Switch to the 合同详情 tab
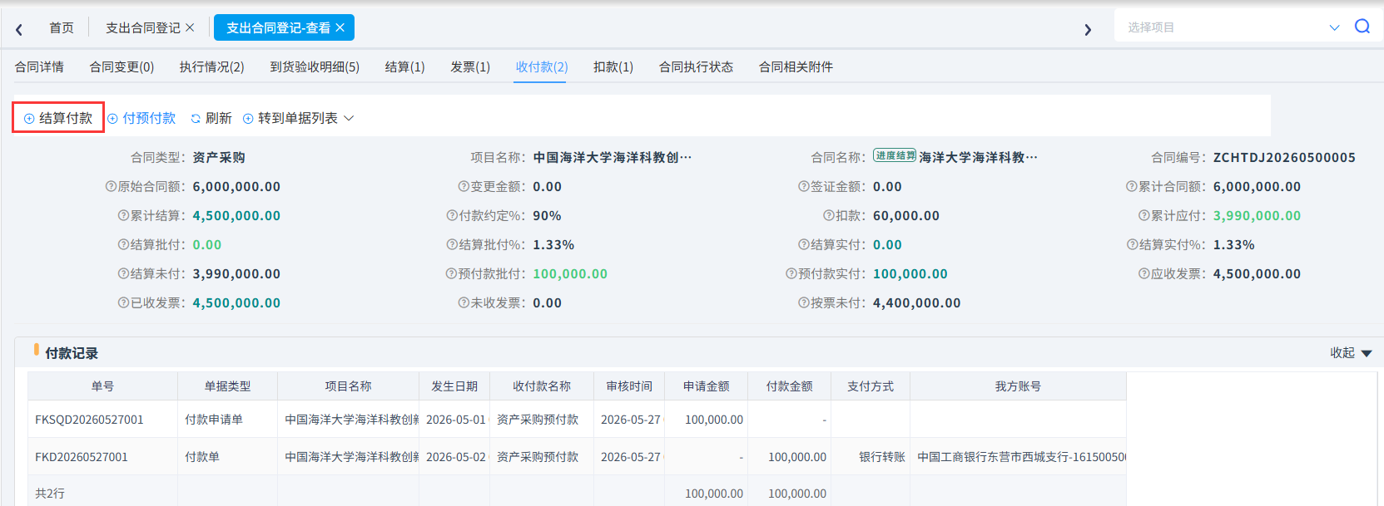The height and width of the screenshot is (506, 1384). click(x=39, y=67)
